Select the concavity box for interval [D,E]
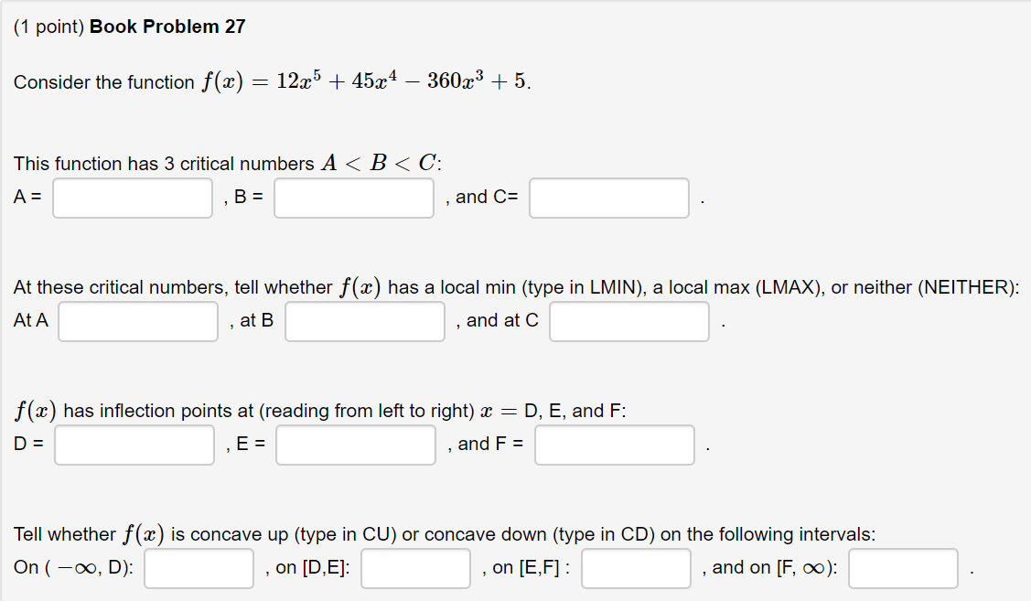The image size is (1031, 601). click(414, 568)
